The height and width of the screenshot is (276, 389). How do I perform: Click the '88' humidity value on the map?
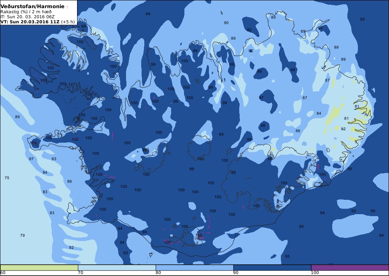[336, 47]
